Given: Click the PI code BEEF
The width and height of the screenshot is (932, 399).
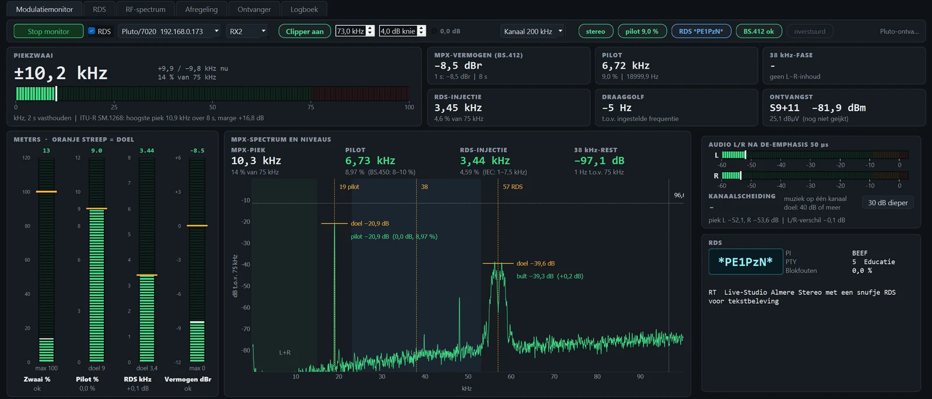Looking at the screenshot, I should (860, 253).
